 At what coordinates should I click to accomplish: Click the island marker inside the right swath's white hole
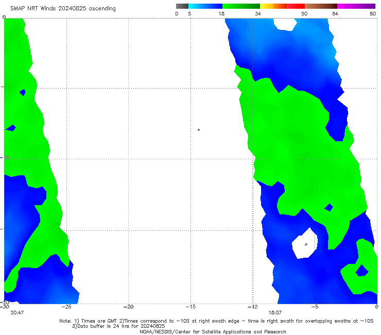(x=306, y=244)
